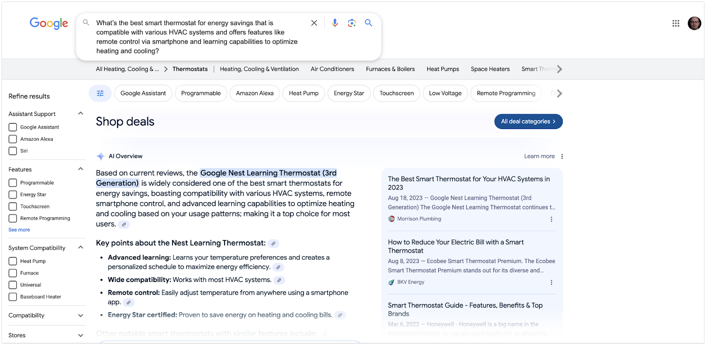Open the Space Heaters category
The height and width of the screenshot is (345, 706).
pyautogui.click(x=490, y=69)
